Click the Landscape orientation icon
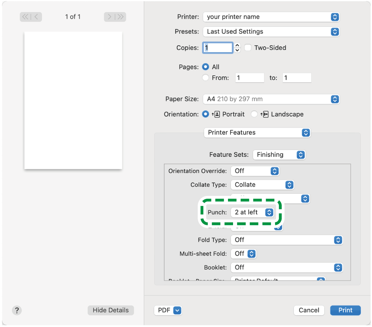 (x=265, y=114)
